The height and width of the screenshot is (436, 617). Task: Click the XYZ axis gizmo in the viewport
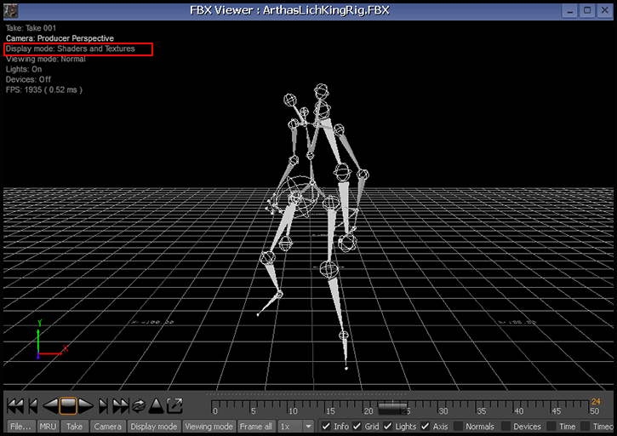(x=50, y=341)
